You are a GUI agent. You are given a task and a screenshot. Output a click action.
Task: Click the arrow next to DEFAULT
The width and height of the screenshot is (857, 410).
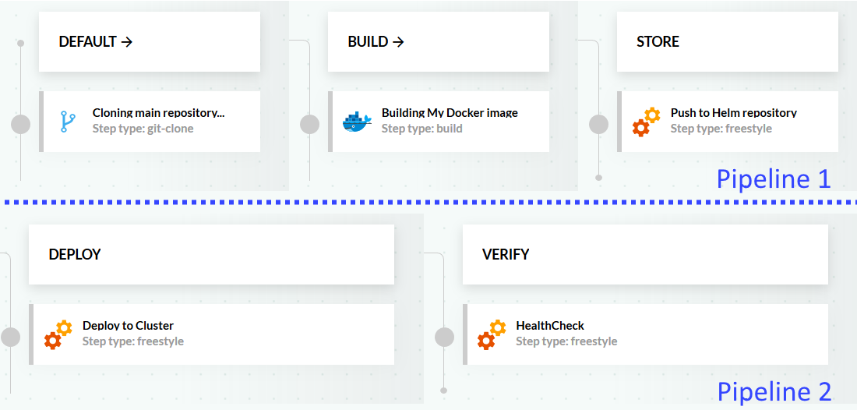coord(127,42)
